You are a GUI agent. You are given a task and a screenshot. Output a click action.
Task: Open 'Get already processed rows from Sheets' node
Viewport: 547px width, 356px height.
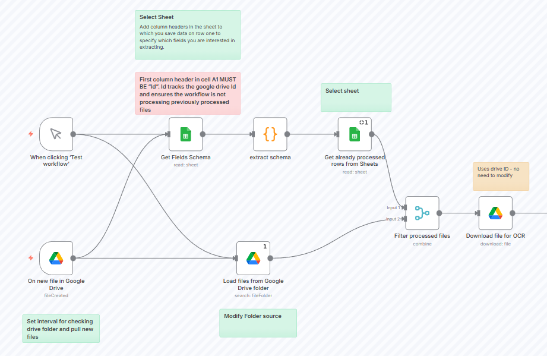355,134
